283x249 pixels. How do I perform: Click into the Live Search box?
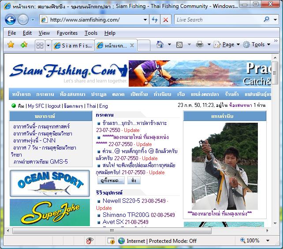[217, 20]
